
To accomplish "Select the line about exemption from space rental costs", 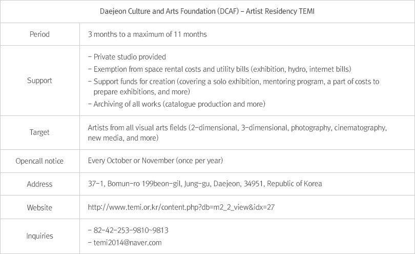I will tap(219, 69).
